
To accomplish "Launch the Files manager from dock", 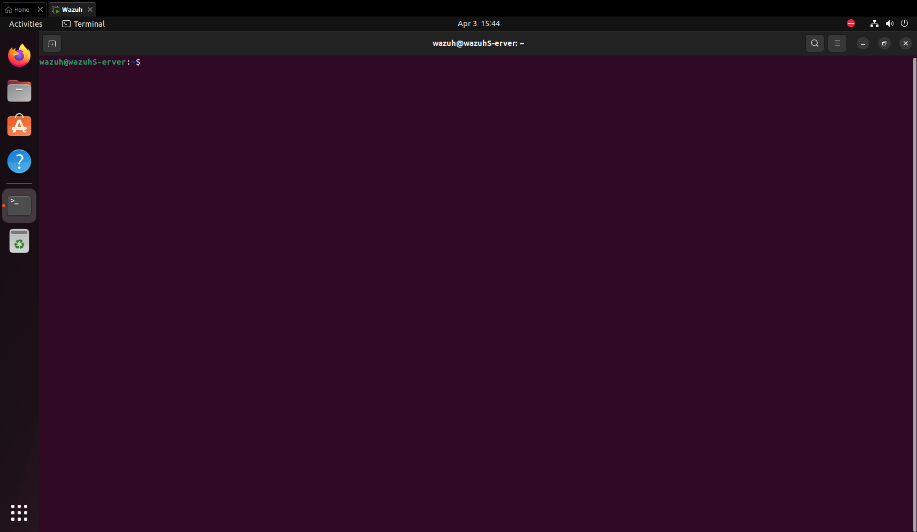I will click(19, 91).
